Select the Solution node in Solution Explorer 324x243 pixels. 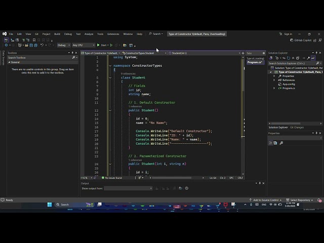tap(297, 68)
